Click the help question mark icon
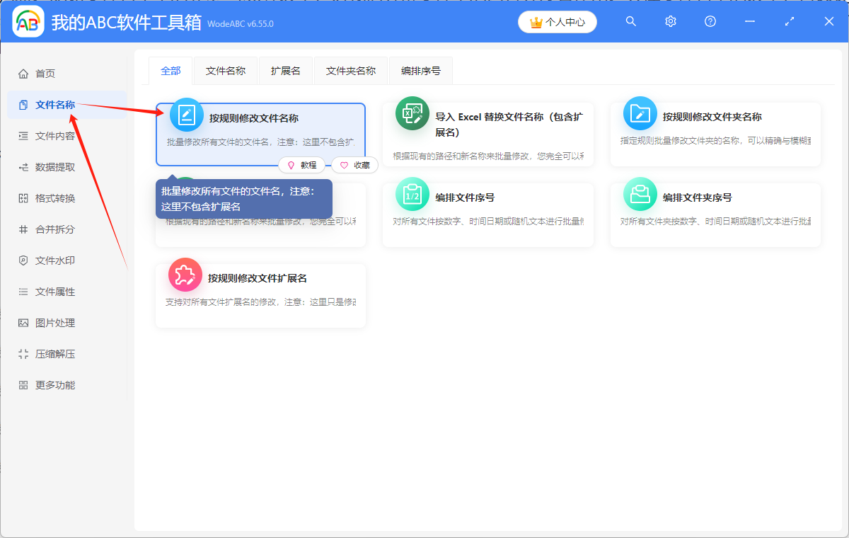Image resolution: width=849 pixels, height=538 pixels. (710, 21)
